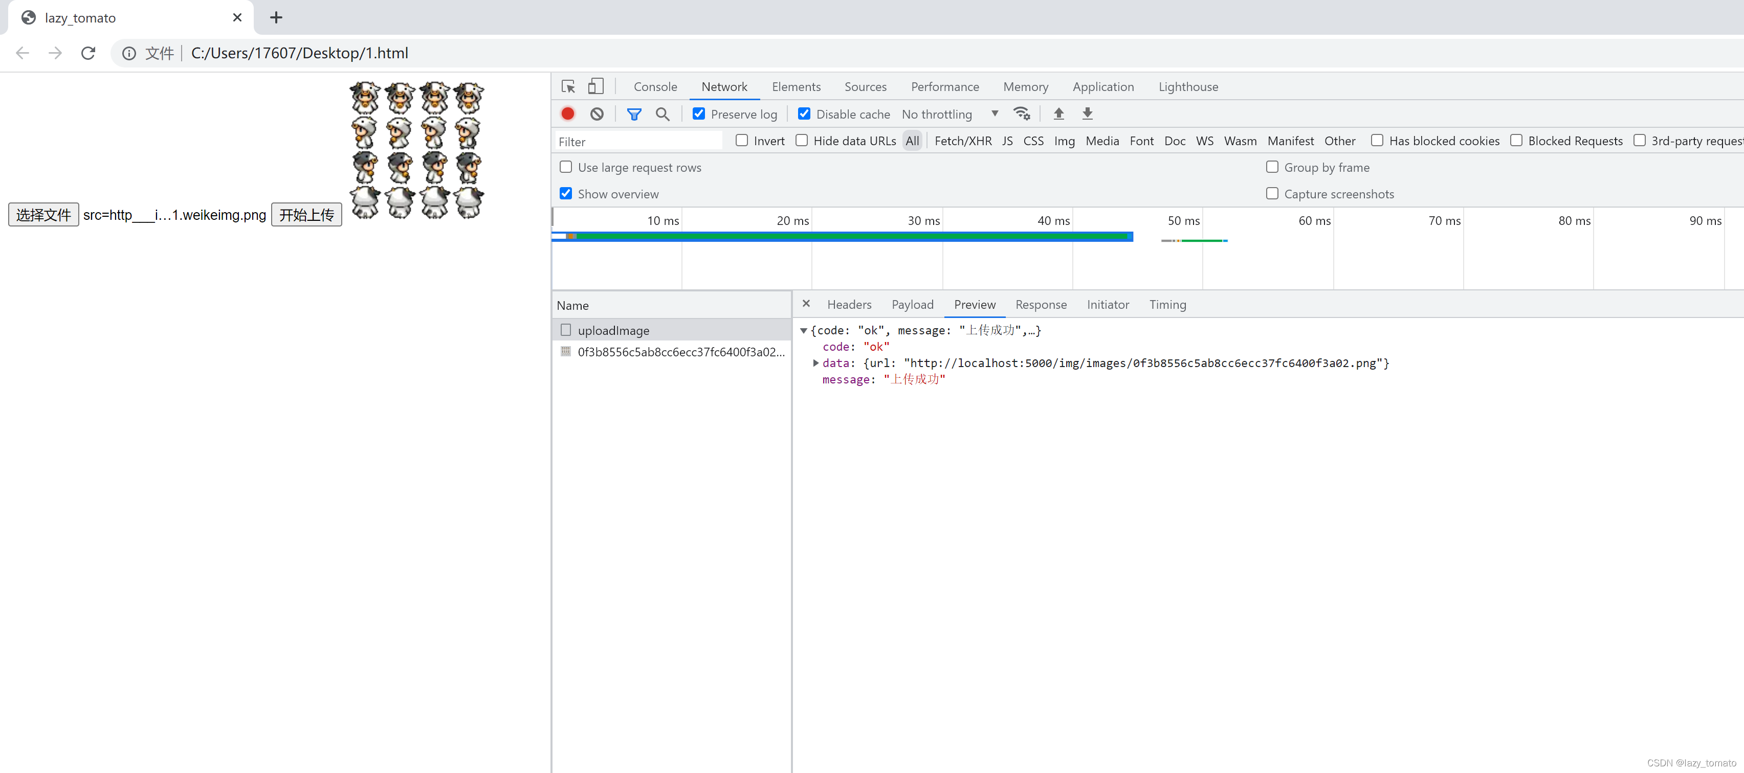The height and width of the screenshot is (773, 1744).
Task: Click the inspect element picker icon
Action: point(568,86)
